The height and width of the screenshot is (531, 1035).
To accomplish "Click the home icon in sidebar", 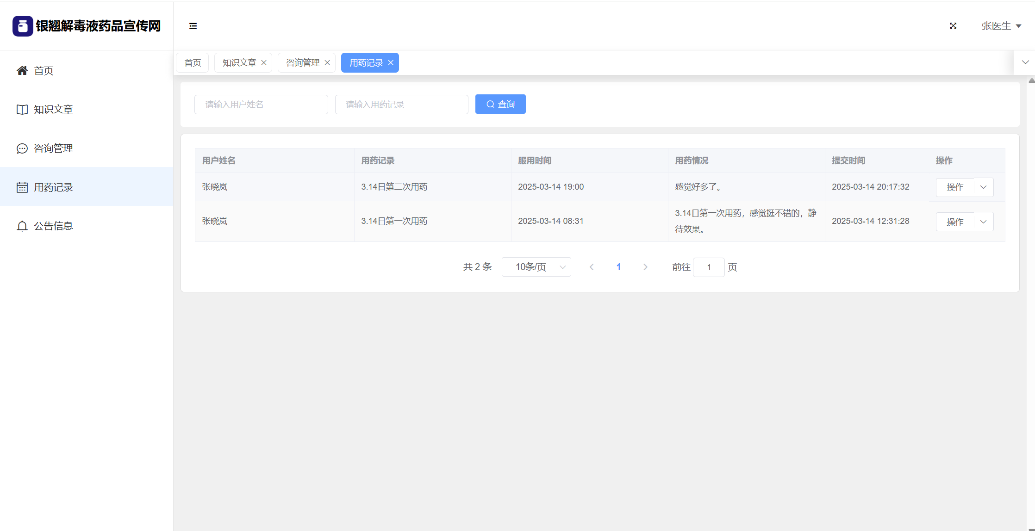I will pyautogui.click(x=22, y=70).
